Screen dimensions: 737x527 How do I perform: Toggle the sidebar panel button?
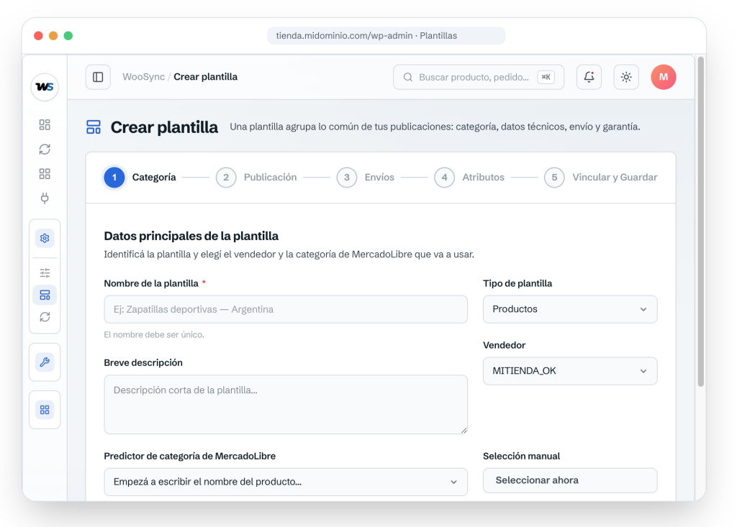(98, 77)
